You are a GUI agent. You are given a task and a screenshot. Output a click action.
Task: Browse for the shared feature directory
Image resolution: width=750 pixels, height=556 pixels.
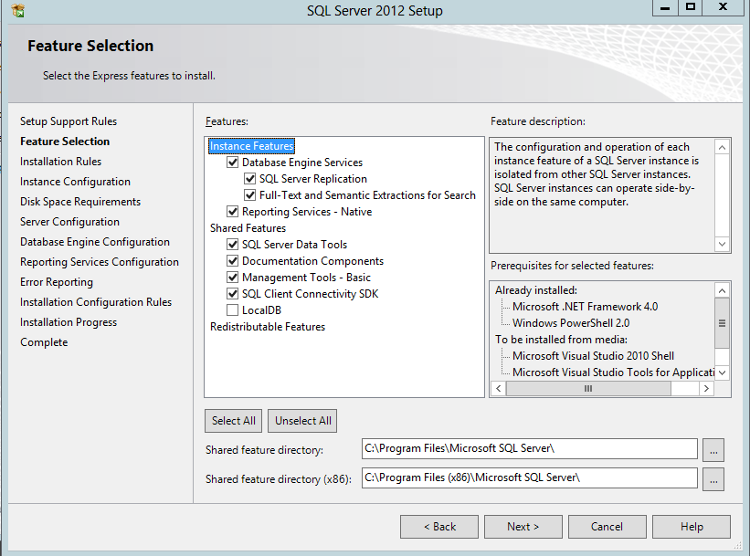click(713, 450)
